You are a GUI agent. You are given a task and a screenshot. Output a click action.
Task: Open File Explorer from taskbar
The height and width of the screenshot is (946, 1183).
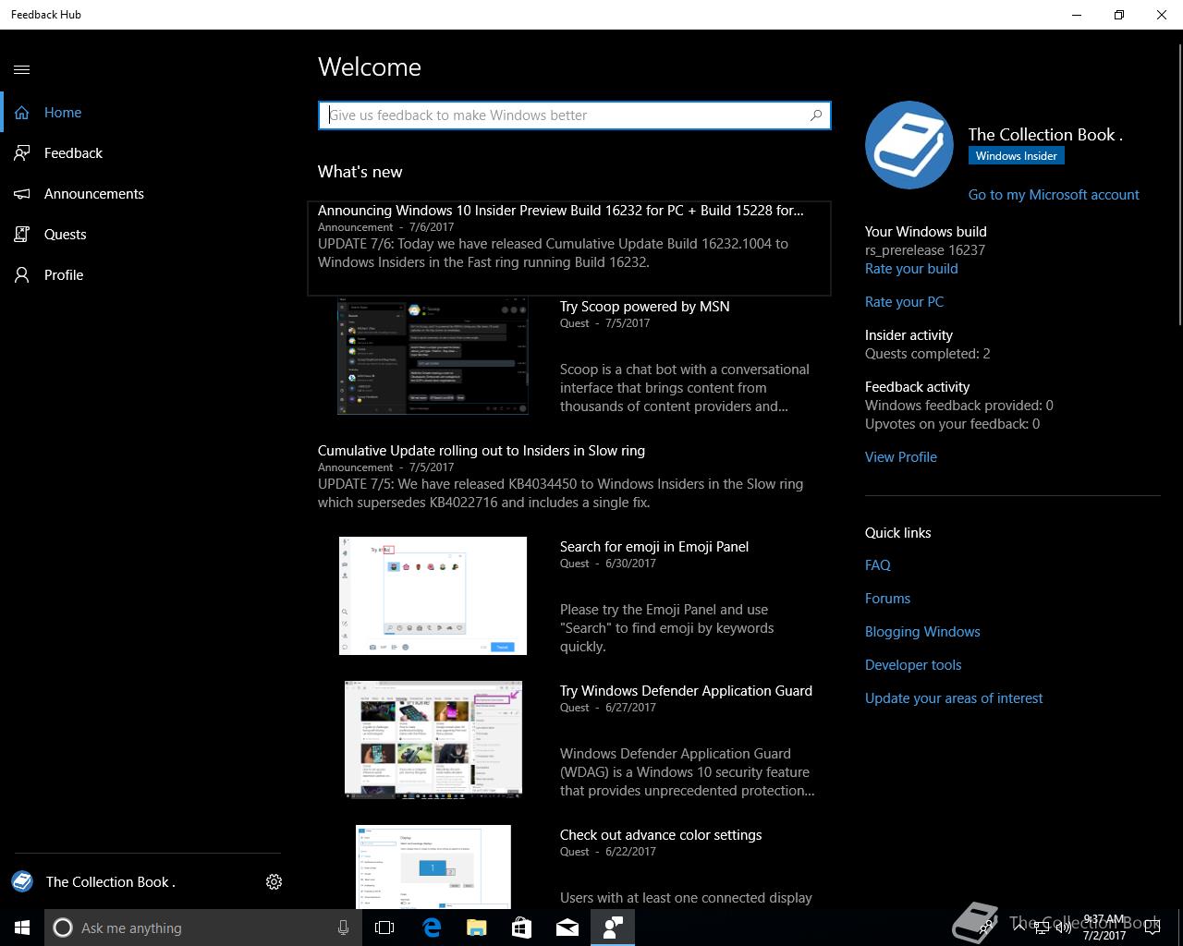pos(477,928)
